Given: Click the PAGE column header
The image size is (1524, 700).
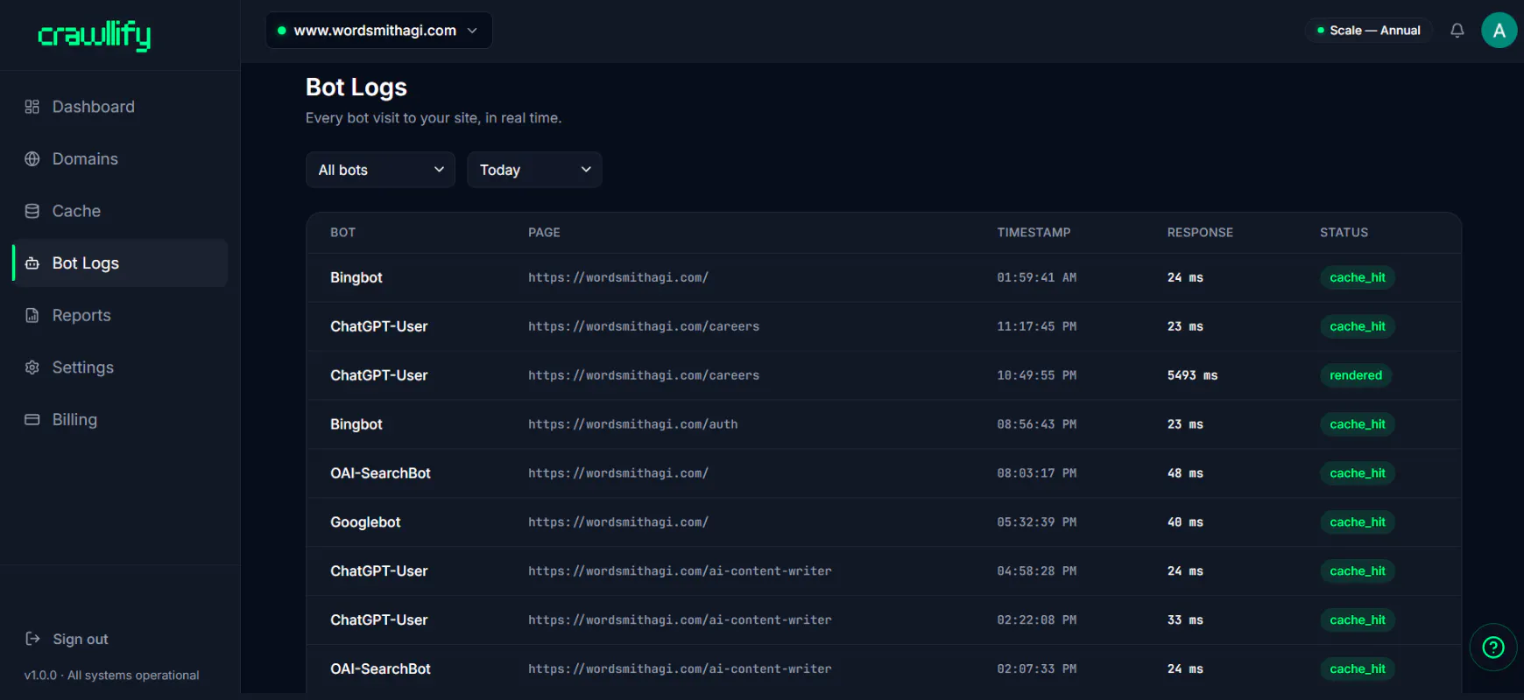Looking at the screenshot, I should pos(544,233).
